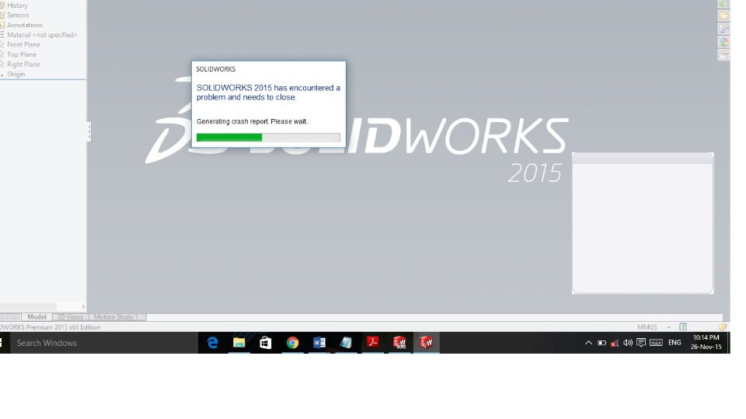Open the MMGS unit system menu

coord(647,327)
